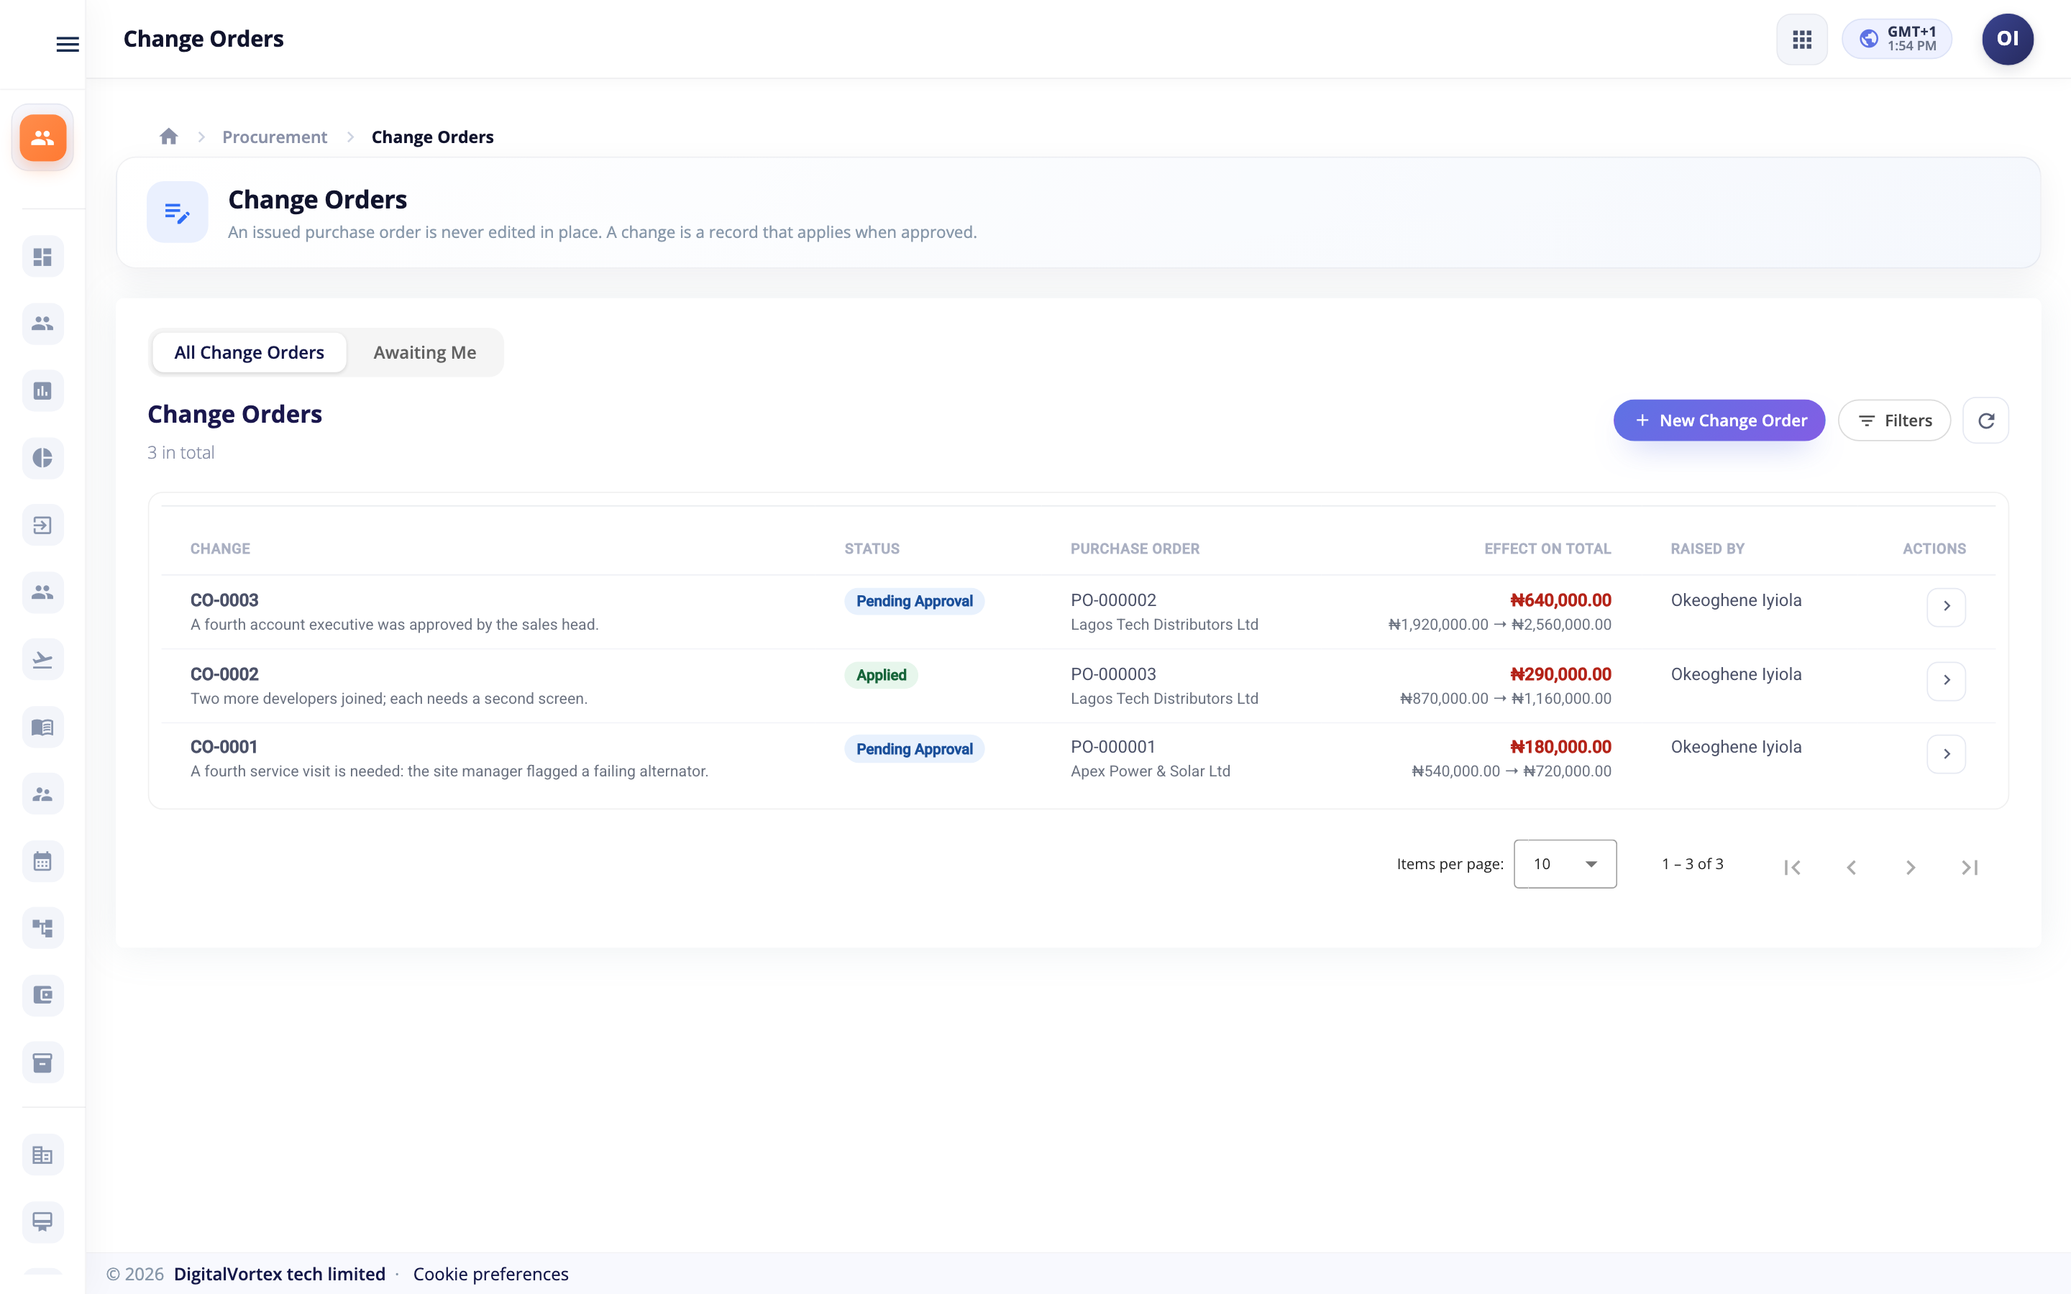Go to the previous page
Screen dimensions: 2071x1294
pos(1851,867)
